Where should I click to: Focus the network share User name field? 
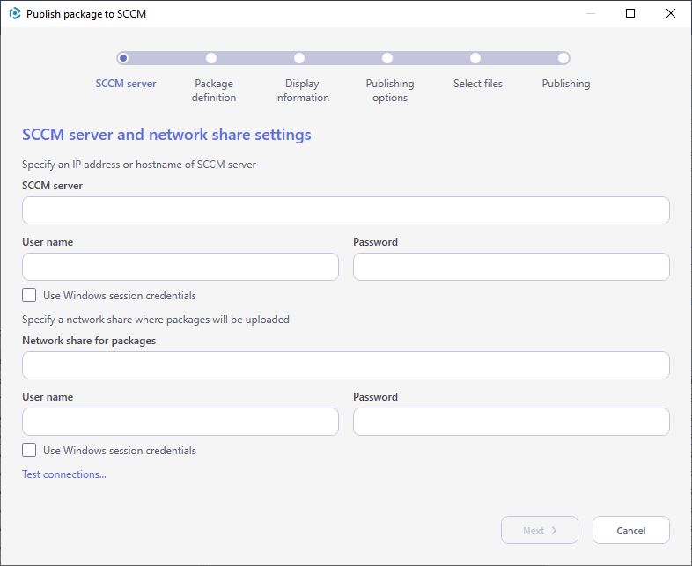[x=180, y=422]
